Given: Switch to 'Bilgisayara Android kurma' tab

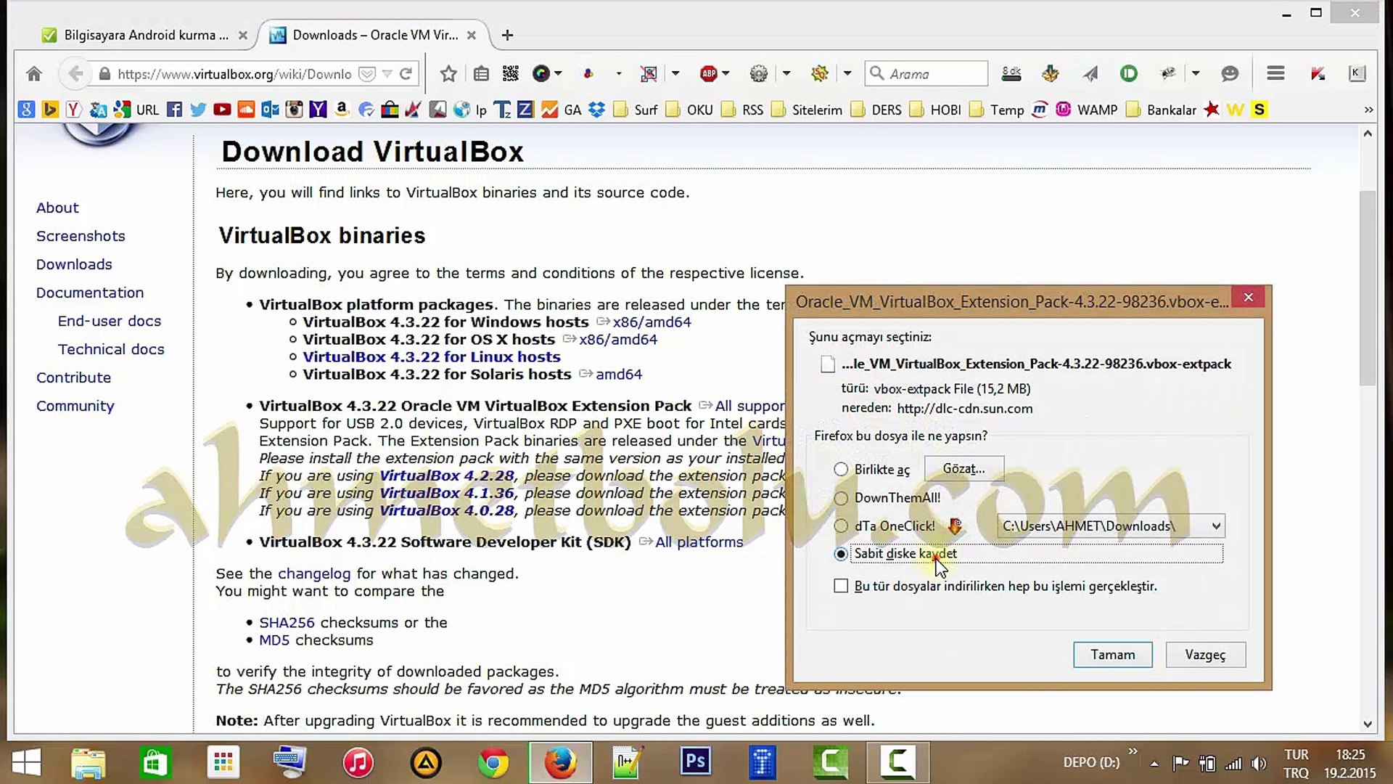Looking at the screenshot, I should (145, 35).
